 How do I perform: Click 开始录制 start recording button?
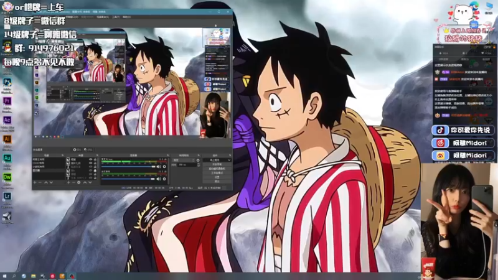[217, 164]
